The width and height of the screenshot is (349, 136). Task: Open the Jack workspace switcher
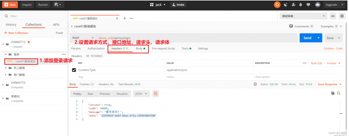pos(158,5)
